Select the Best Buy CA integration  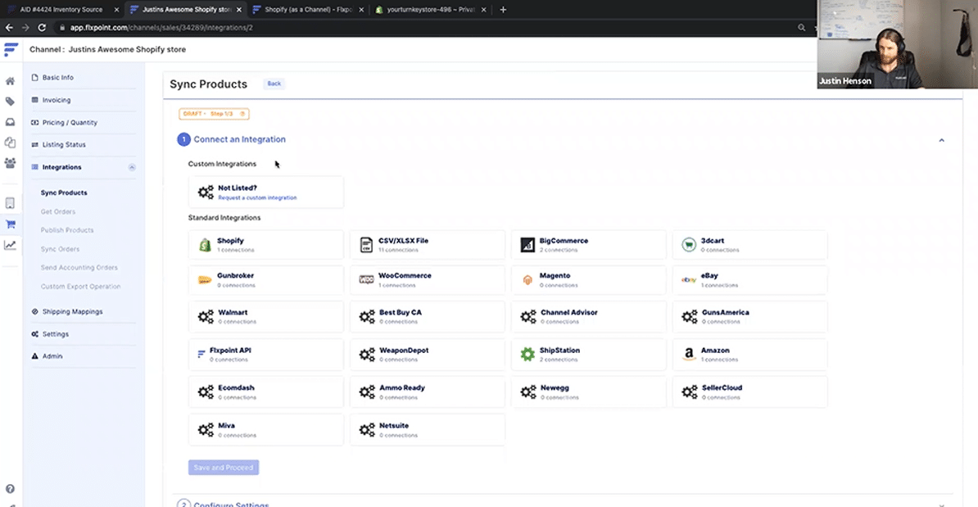(428, 317)
